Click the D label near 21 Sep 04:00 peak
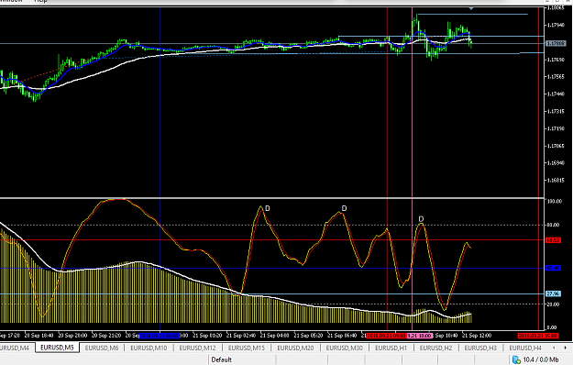 coord(267,208)
